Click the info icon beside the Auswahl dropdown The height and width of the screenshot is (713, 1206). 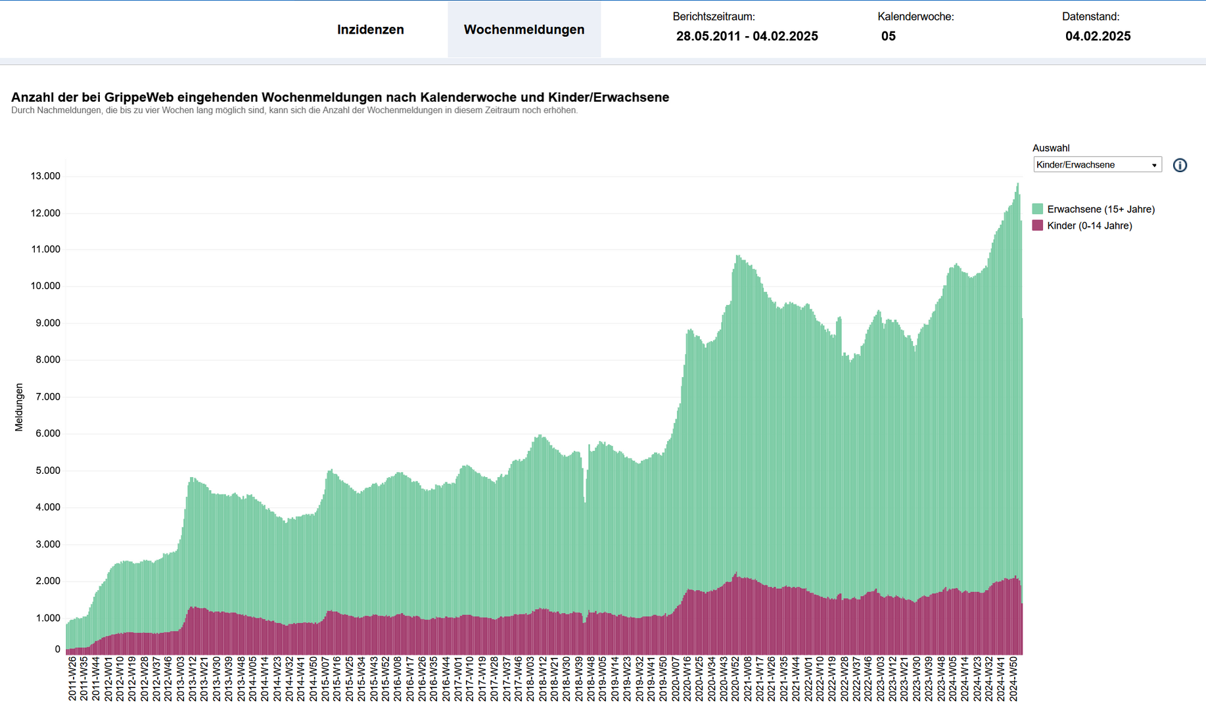tap(1180, 165)
